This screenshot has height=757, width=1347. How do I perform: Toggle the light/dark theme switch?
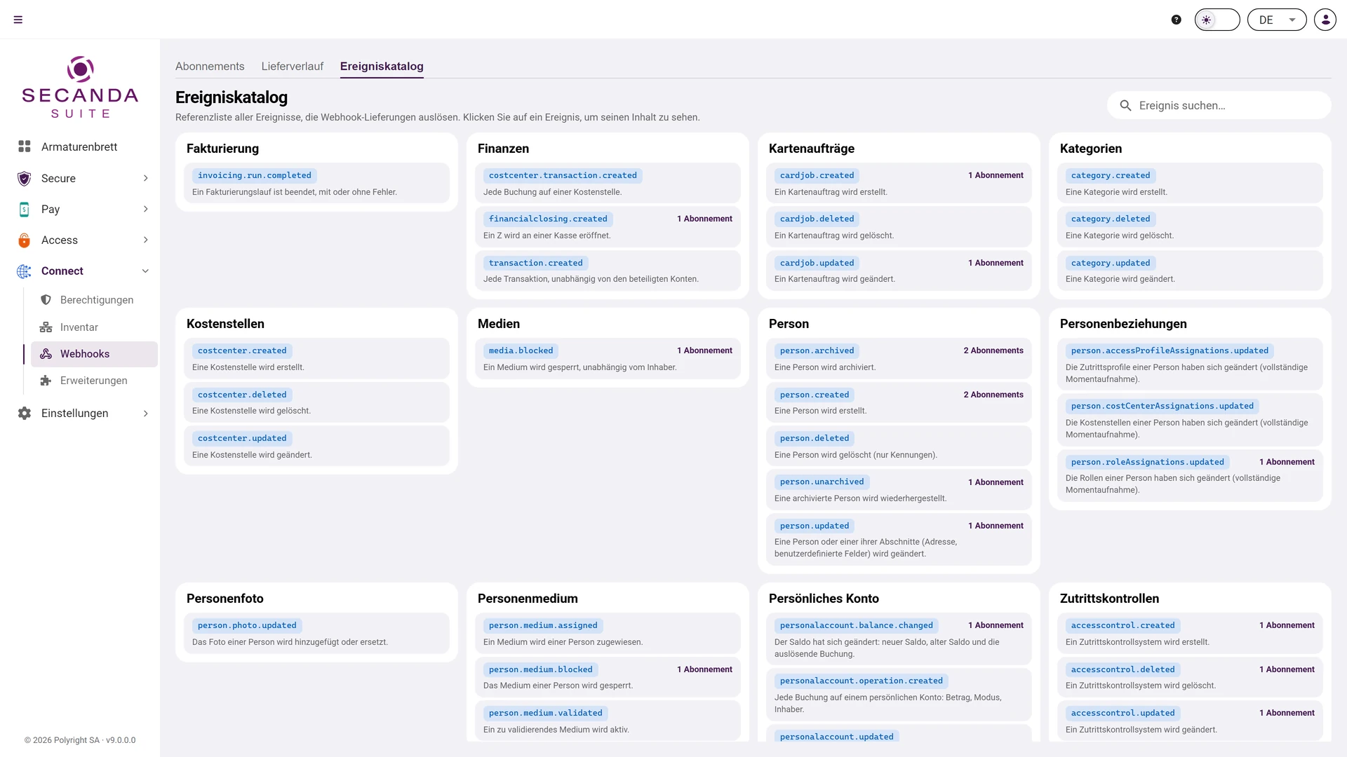pyautogui.click(x=1217, y=20)
